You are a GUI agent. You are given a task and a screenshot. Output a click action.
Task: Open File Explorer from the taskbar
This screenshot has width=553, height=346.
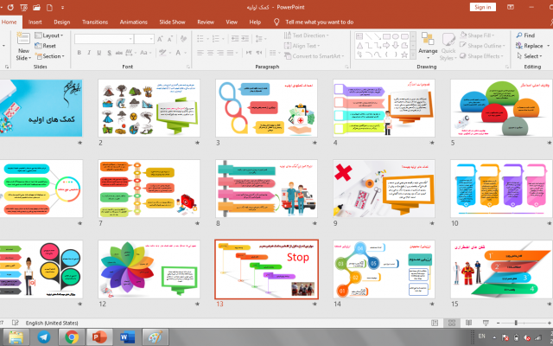click(16, 337)
